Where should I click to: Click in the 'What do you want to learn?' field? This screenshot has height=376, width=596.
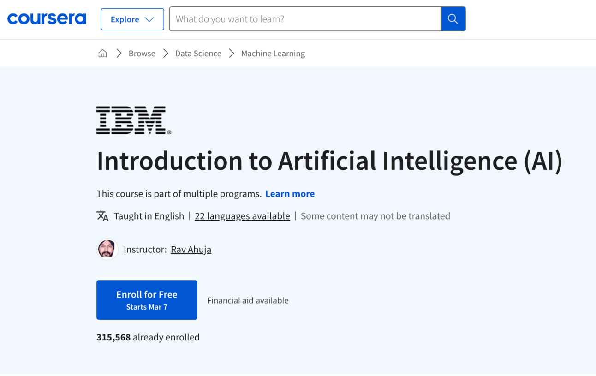point(304,19)
